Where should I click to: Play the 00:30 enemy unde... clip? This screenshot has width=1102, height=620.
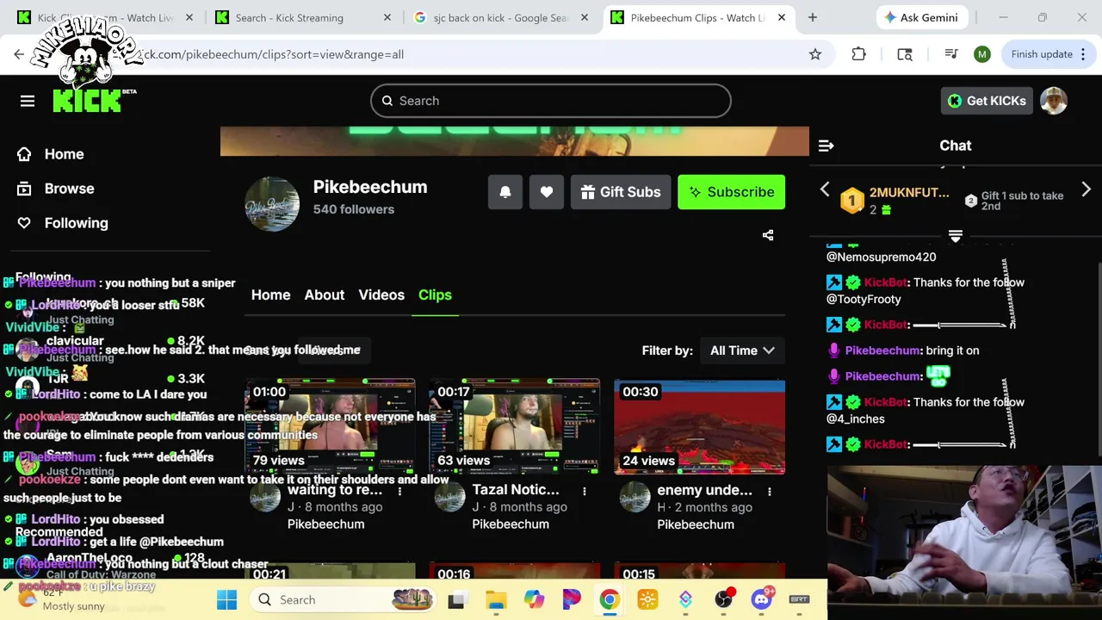(x=699, y=426)
